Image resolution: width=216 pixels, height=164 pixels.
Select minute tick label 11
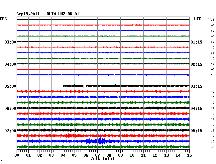pos(144,155)
